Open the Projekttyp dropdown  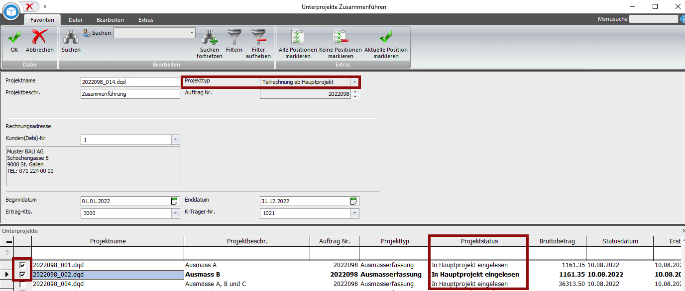(354, 82)
